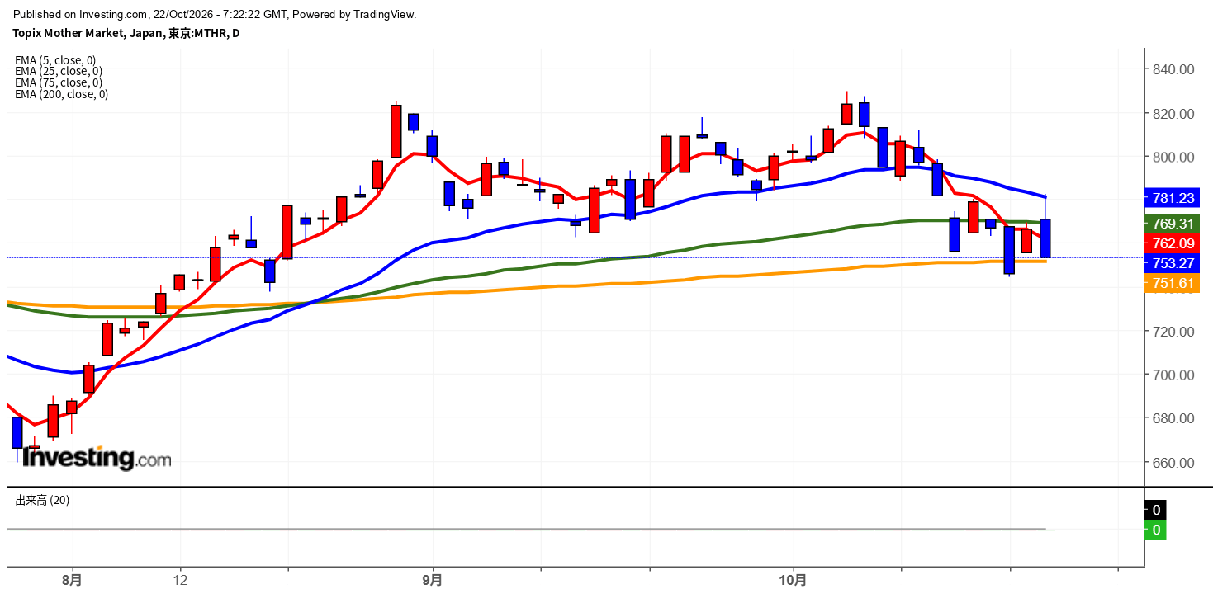Select the black 0 volume tag
The height and width of the screenshot is (594, 1213).
point(1156,510)
